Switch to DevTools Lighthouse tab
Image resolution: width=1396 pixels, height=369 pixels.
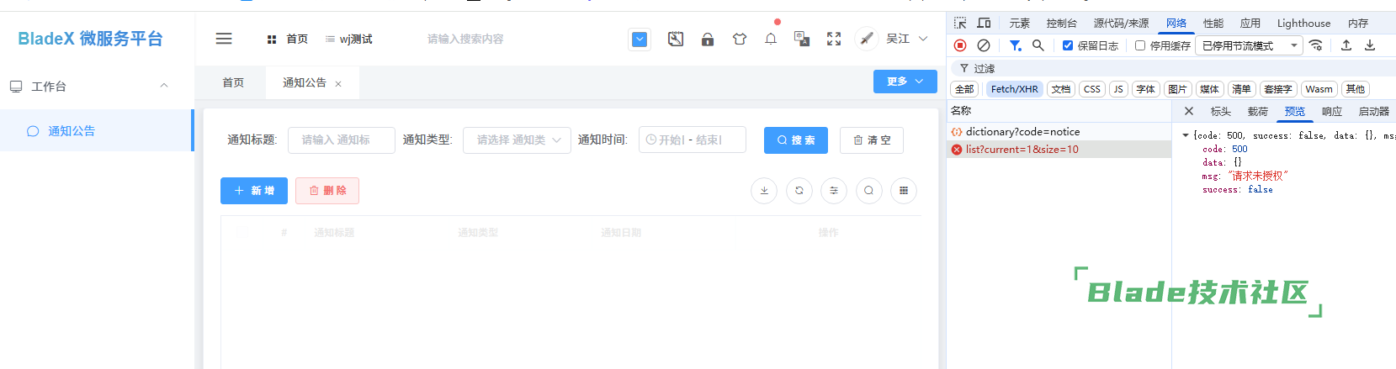tap(1303, 24)
